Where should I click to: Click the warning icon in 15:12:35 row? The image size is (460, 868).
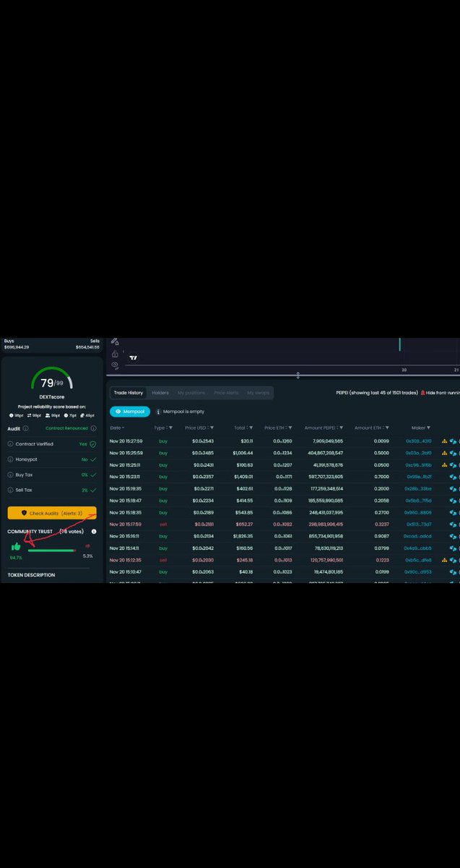pos(445,560)
